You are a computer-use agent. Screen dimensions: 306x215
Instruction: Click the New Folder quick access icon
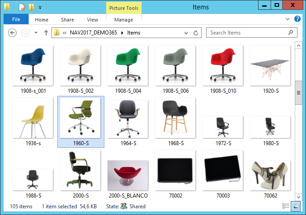pos(31,7)
